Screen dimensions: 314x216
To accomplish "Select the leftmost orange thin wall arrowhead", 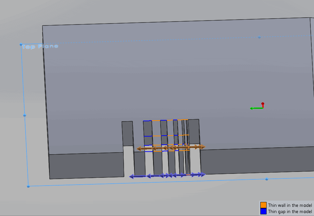I will point(139,149).
